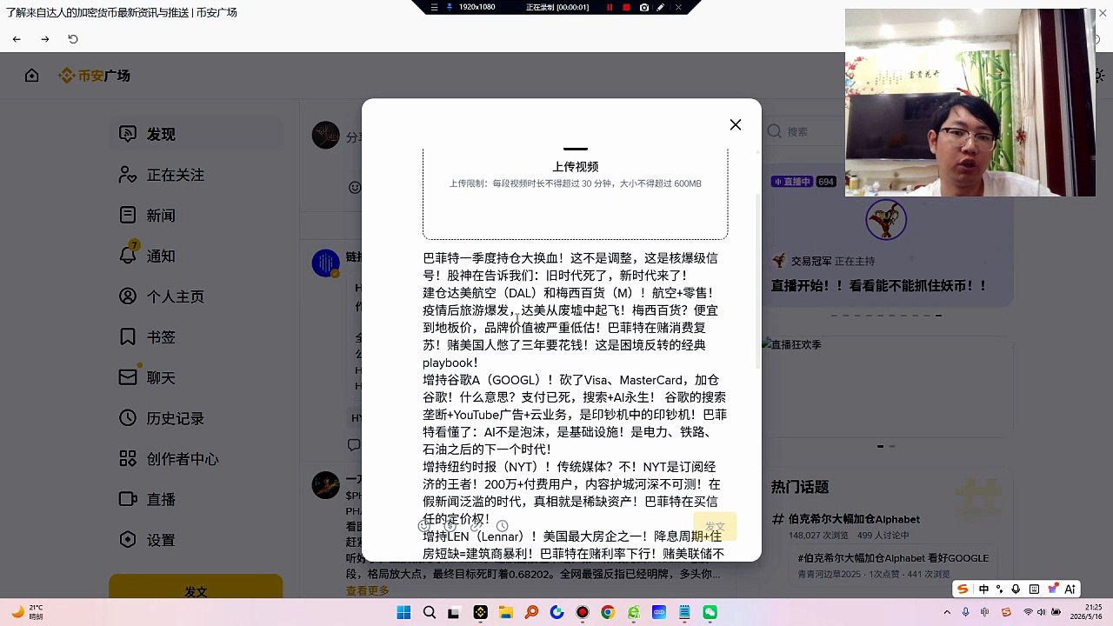Open the Windows Start menu

(403, 612)
